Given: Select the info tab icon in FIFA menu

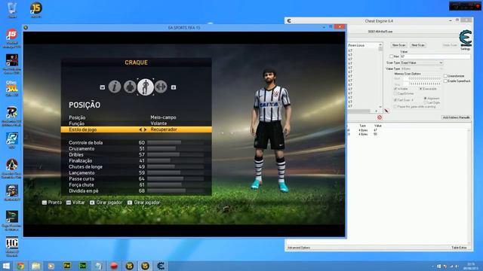Looking at the screenshot, I should (115, 87).
